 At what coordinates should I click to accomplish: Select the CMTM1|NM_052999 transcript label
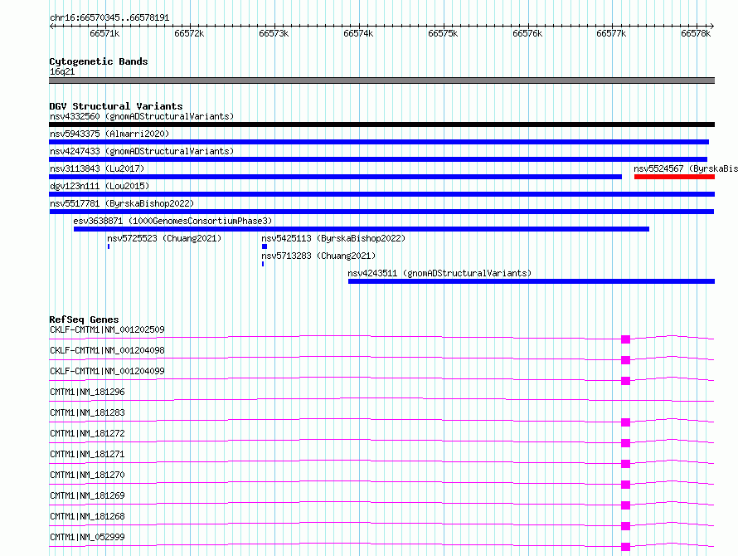point(87,537)
